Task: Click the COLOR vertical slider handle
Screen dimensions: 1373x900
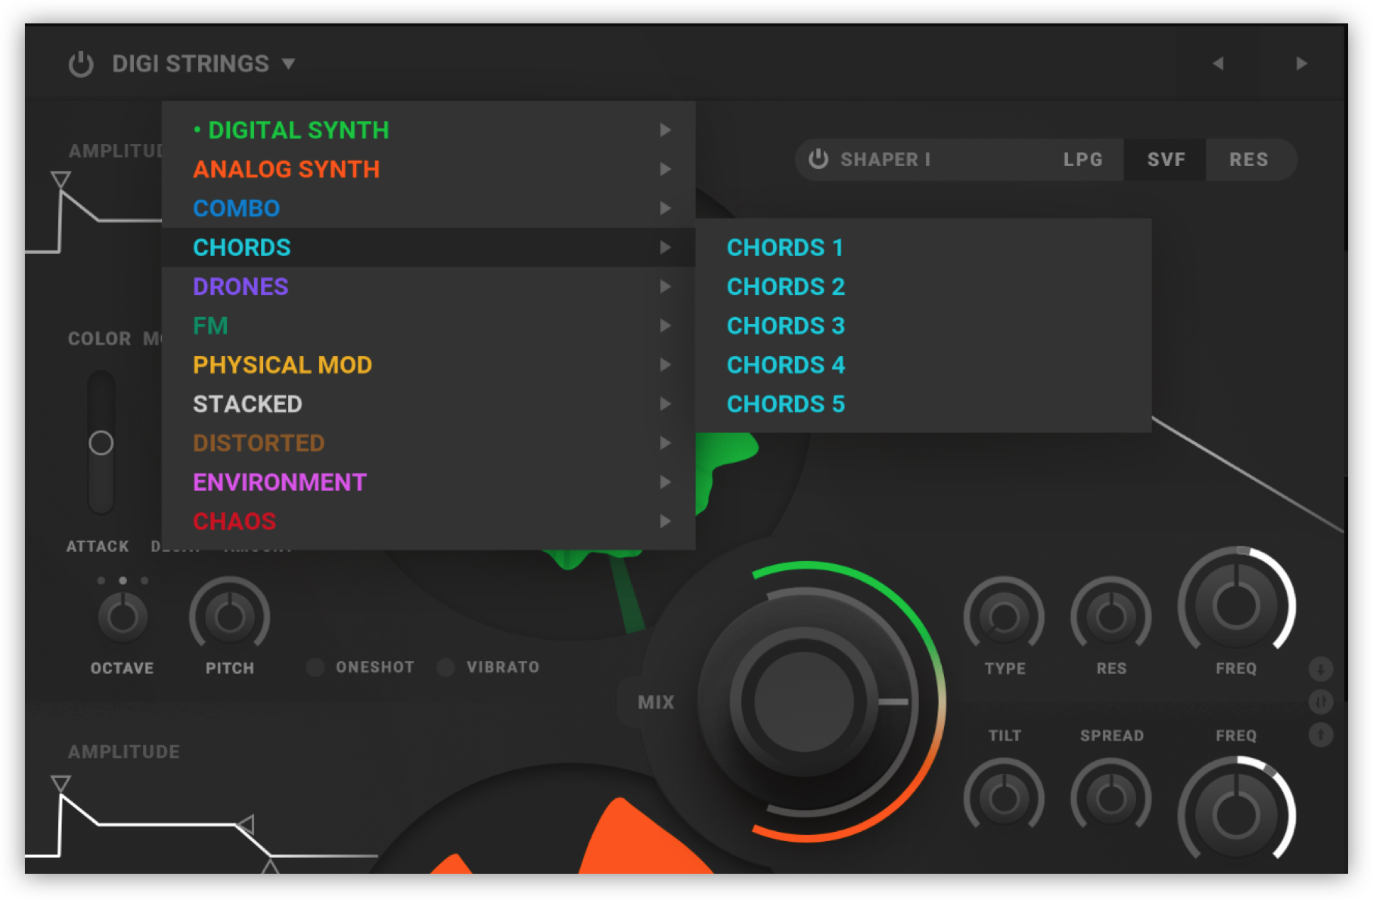Action: pyautogui.click(x=101, y=443)
